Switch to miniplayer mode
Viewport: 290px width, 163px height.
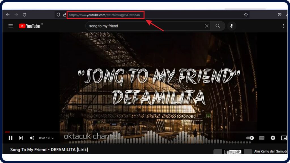pos(284,138)
